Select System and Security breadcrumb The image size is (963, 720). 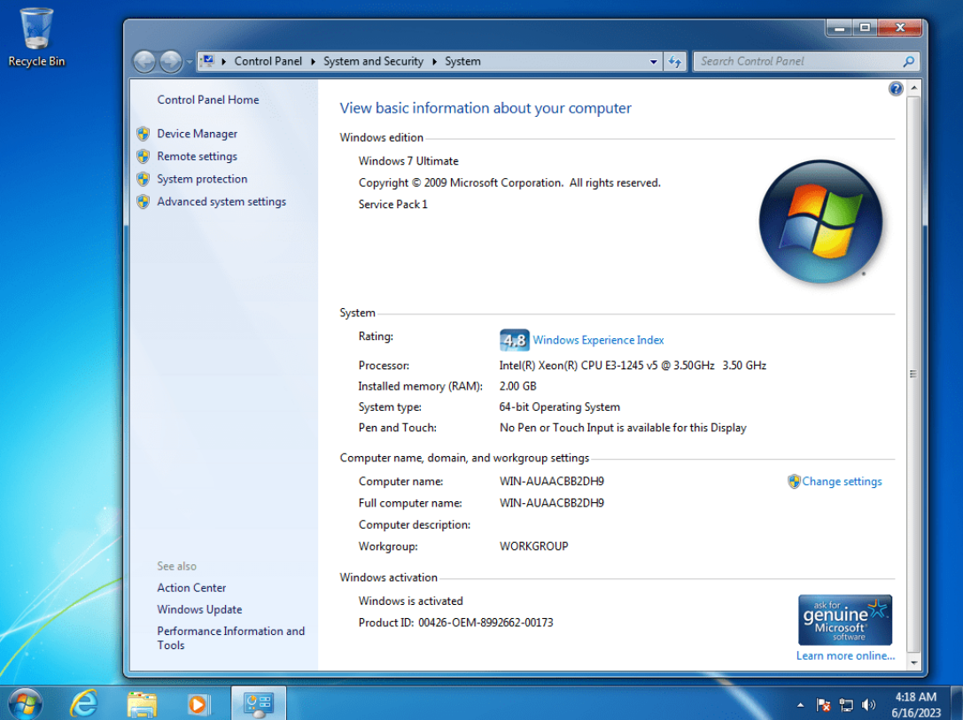coord(373,61)
